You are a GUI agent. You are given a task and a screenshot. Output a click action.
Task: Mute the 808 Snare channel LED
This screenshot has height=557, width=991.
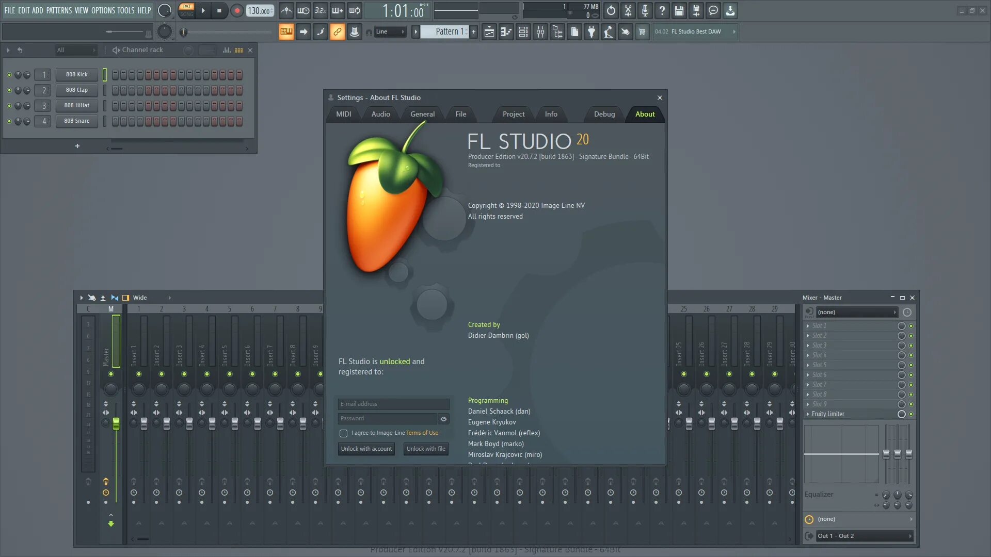click(9, 121)
